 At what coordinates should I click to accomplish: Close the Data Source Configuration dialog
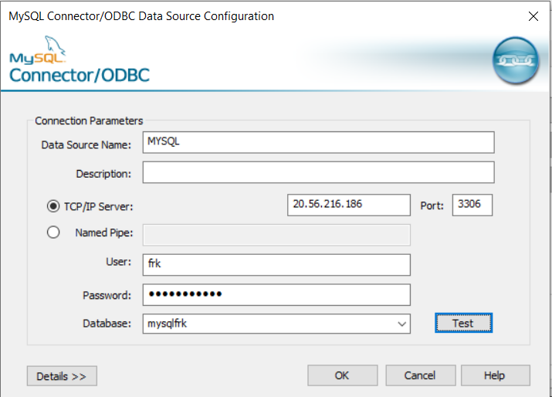[533, 16]
